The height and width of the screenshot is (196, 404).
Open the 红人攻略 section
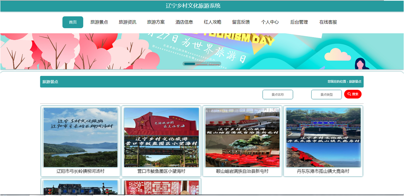(x=213, y=22)
